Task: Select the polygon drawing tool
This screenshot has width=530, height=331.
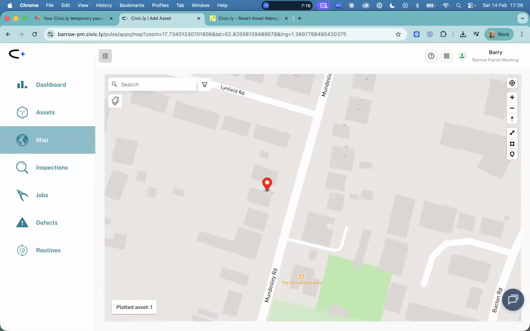Action: (512, 144)
